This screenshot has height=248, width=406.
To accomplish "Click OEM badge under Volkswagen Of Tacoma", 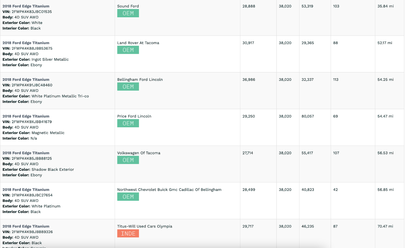I will [128, 160].
